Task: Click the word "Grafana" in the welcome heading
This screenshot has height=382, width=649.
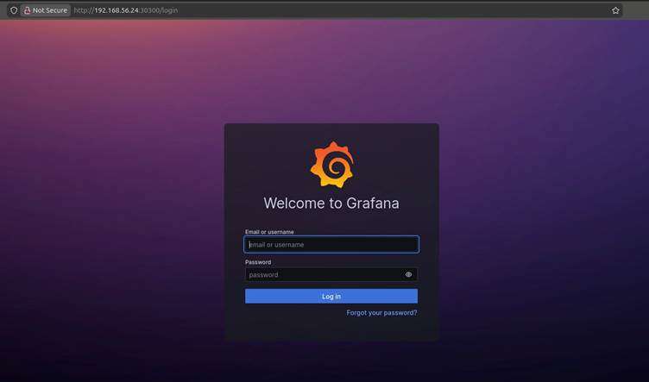Action: click(x=372, y=204)
